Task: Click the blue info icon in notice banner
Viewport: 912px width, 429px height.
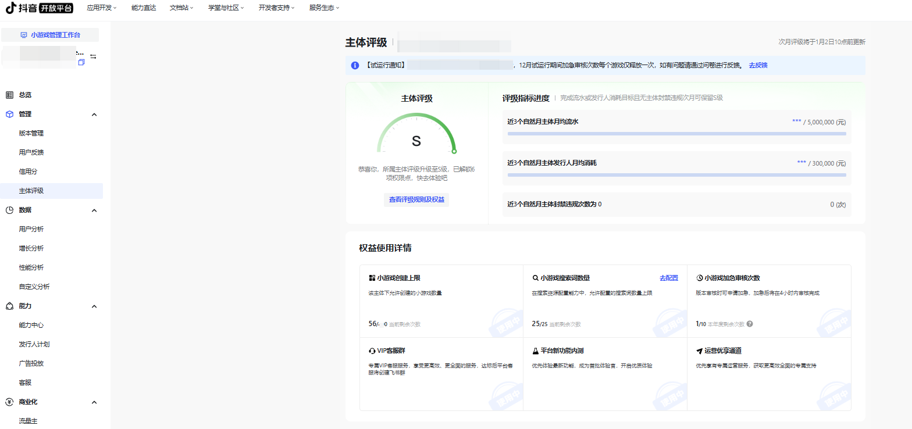Action: [355, 66]
